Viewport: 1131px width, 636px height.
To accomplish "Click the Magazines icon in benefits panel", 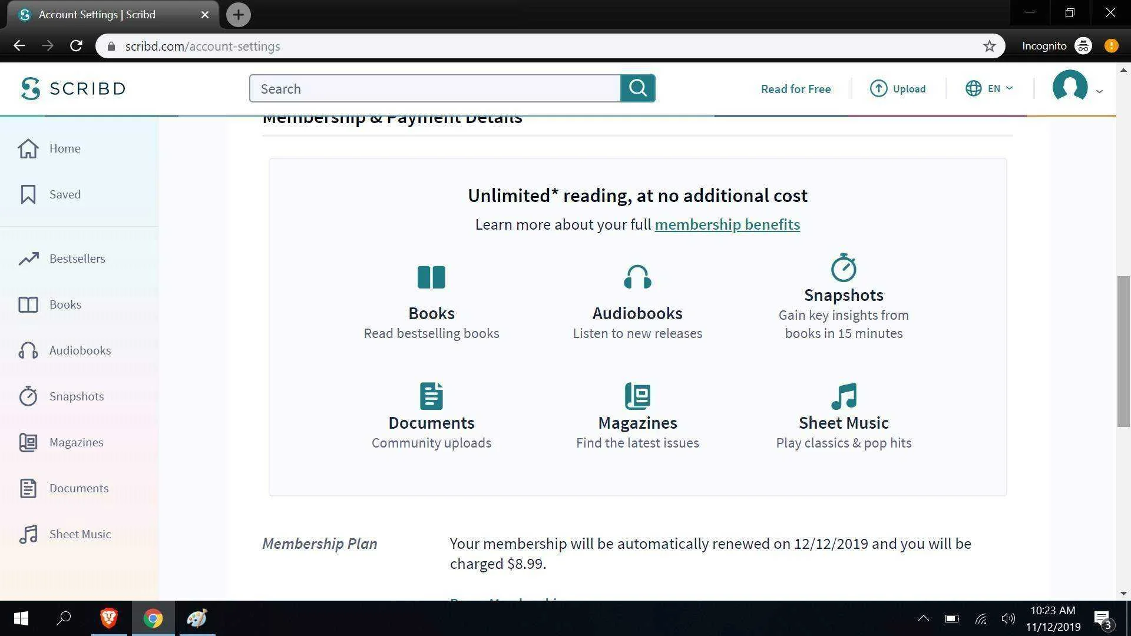I will [x=637, y=396].
